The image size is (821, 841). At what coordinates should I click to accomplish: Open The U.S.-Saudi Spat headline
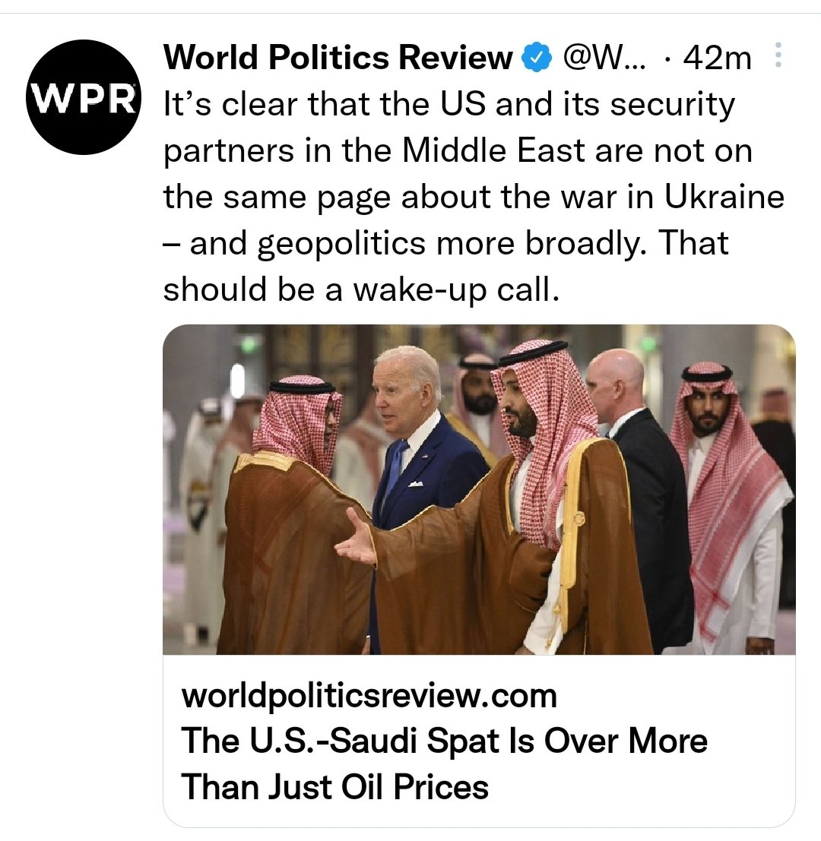tap(444, 741)
